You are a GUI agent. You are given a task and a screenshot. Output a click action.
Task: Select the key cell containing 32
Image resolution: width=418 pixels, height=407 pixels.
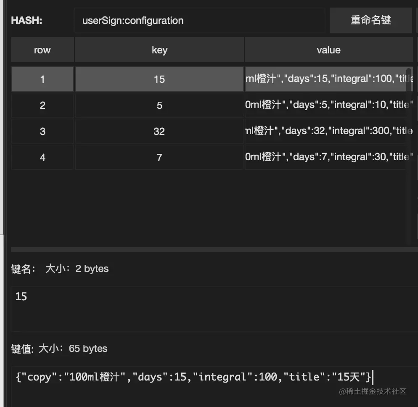(x=159, y=131)
